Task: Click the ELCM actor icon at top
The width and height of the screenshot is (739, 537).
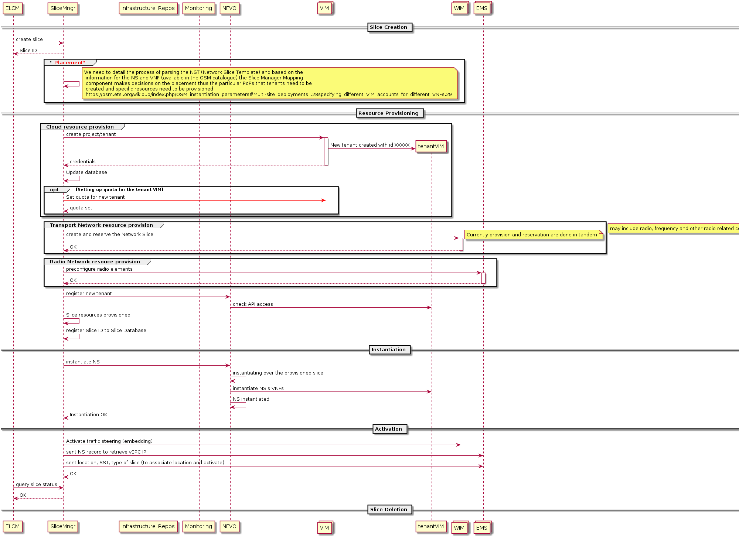Action: click(x=13, y=8)
